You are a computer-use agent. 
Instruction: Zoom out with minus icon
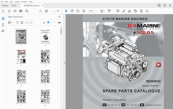(x=78, y=11)
